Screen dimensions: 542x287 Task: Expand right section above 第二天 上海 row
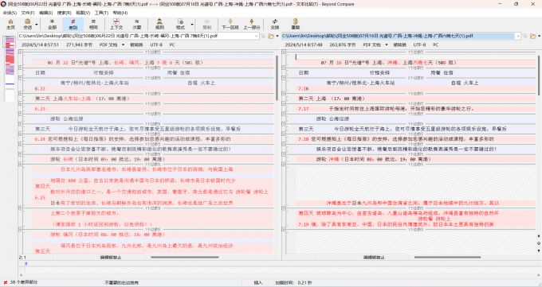pos(284,93)
